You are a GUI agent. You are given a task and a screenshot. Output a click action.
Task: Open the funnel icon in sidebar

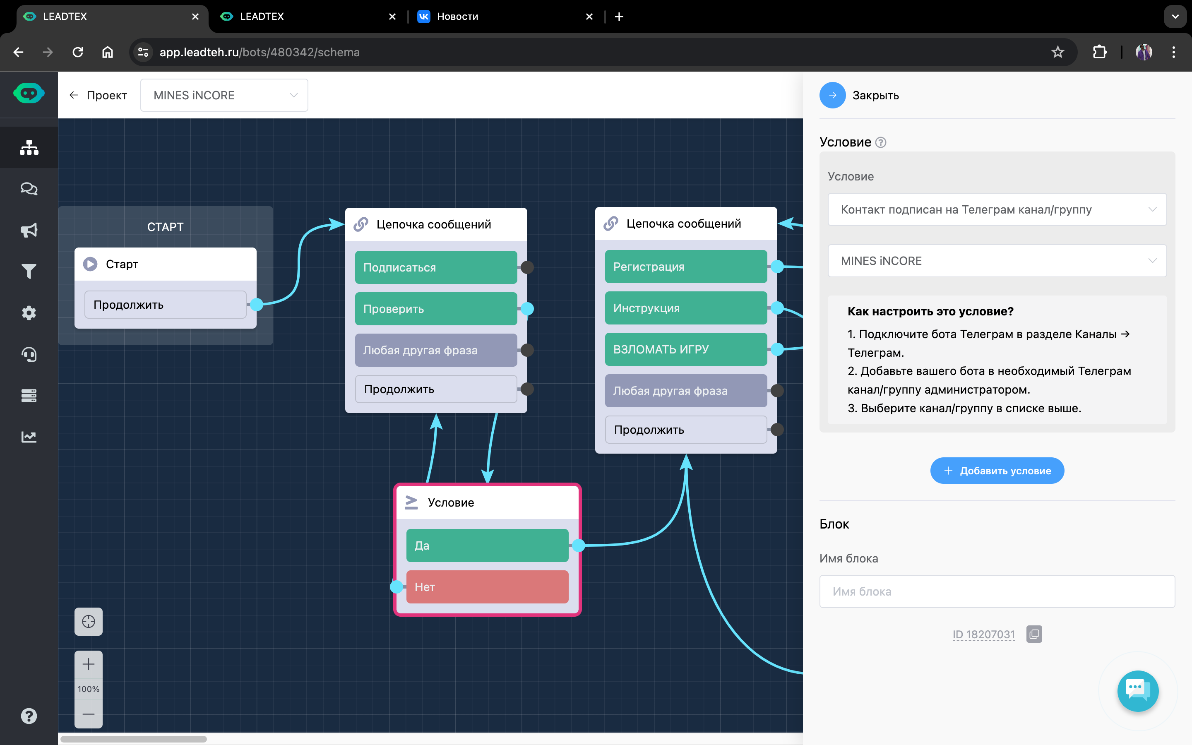[29, 272]
